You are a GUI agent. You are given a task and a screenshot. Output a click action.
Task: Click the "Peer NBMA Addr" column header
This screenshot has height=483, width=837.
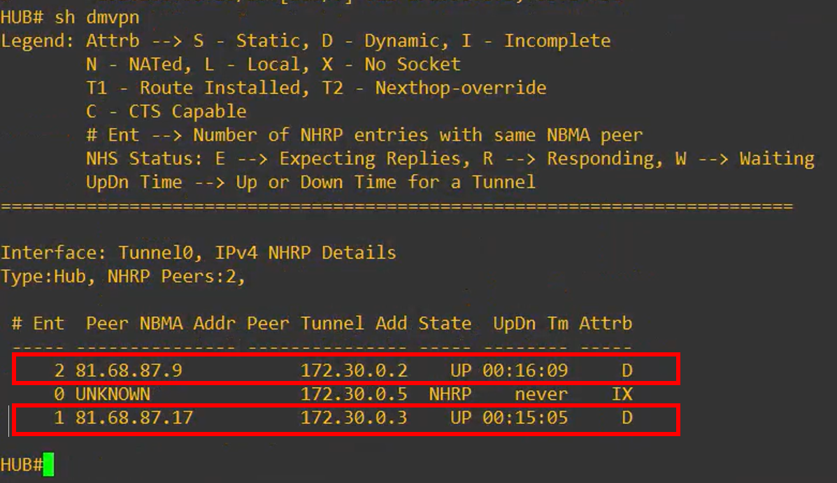pos(161,323)
